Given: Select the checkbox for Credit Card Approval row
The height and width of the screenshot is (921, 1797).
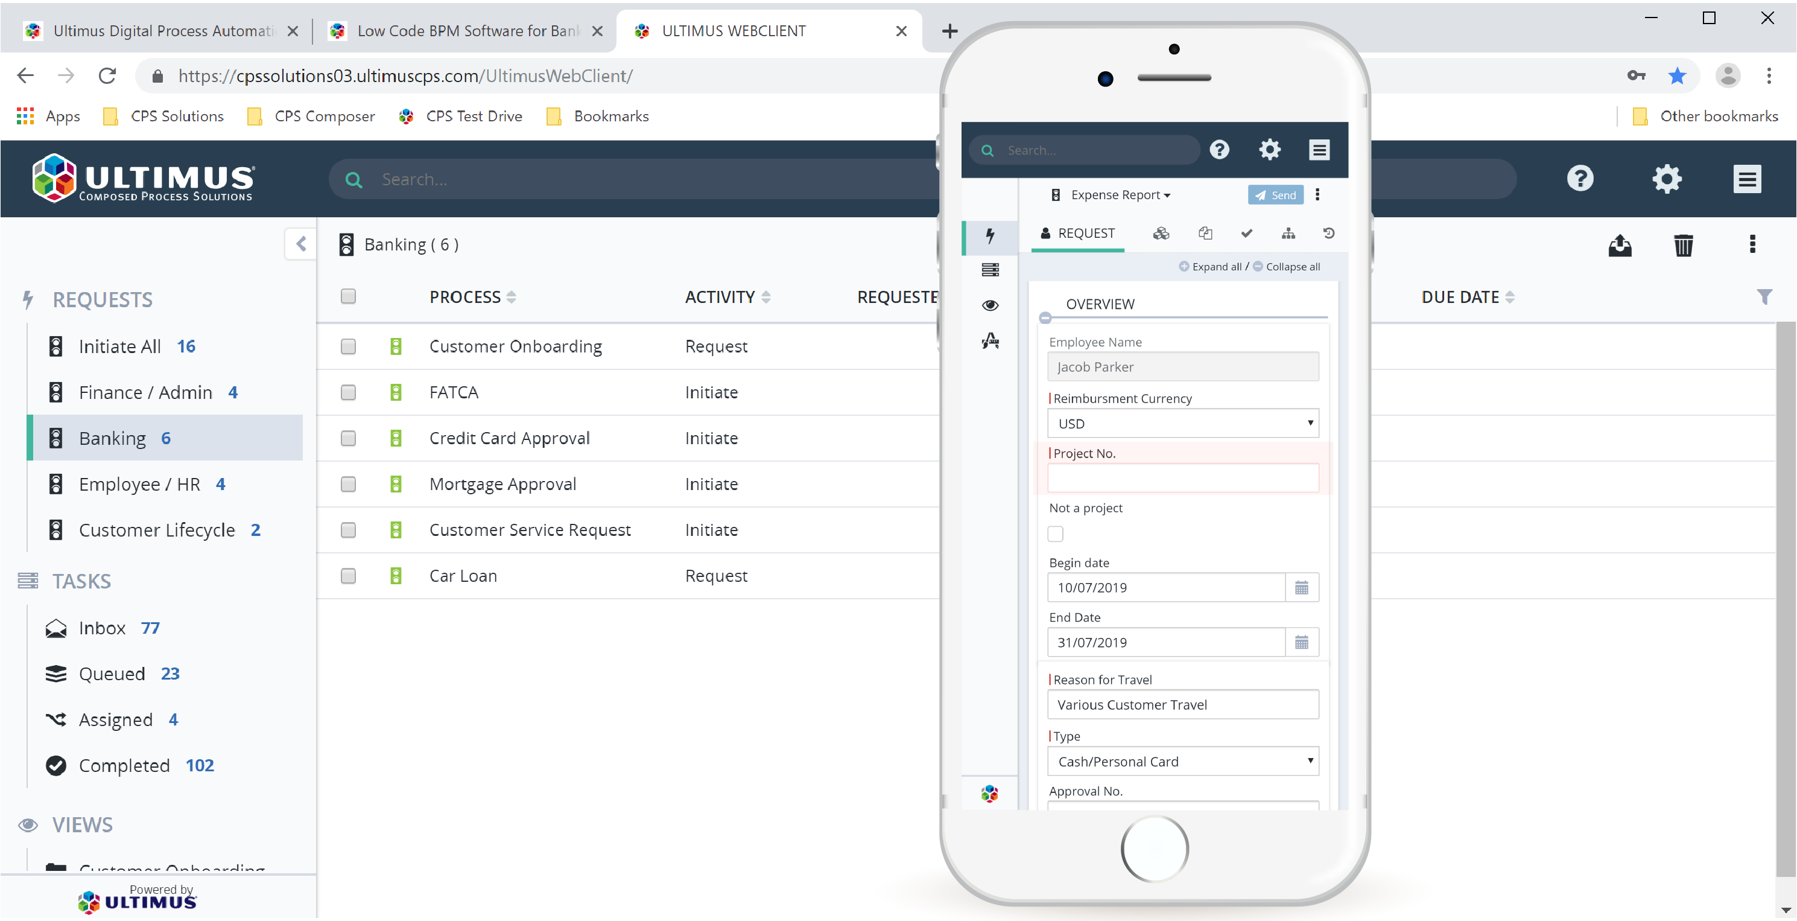Looking at the screenshot, I should pos(348,438).
